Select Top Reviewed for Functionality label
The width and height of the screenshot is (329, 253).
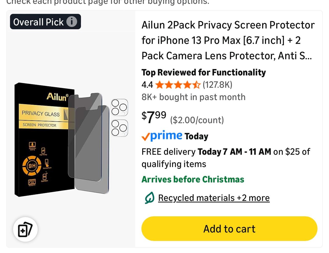tap(204, 72)
